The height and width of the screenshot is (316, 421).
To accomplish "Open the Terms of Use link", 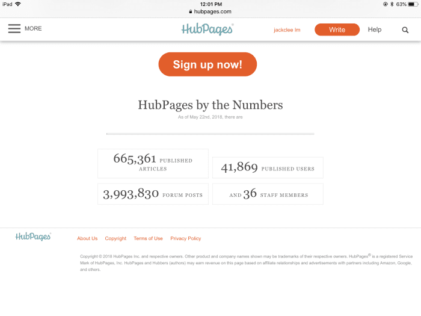I will pyautogui.click(x=148, y=238).
